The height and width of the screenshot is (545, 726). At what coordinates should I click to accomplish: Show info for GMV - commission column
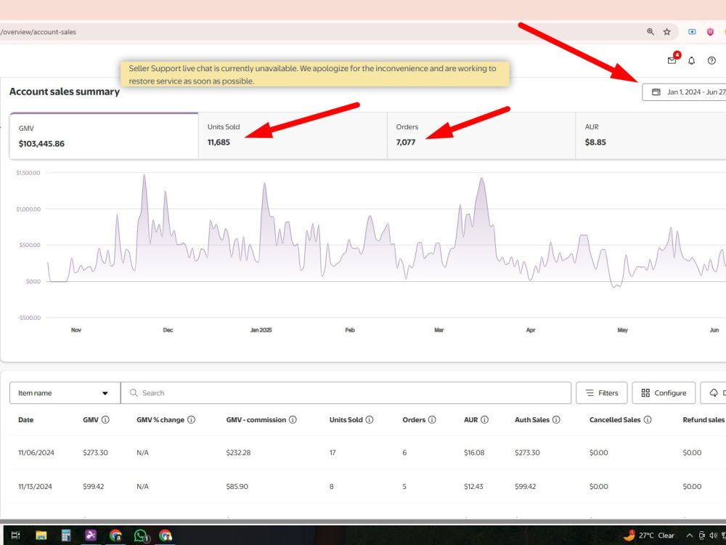pyautogui.click(x=293, y=419)
